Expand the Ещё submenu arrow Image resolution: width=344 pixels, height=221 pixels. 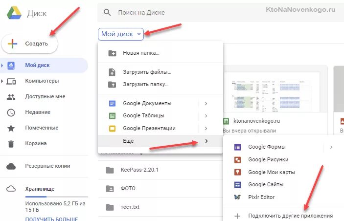(206, 141)
